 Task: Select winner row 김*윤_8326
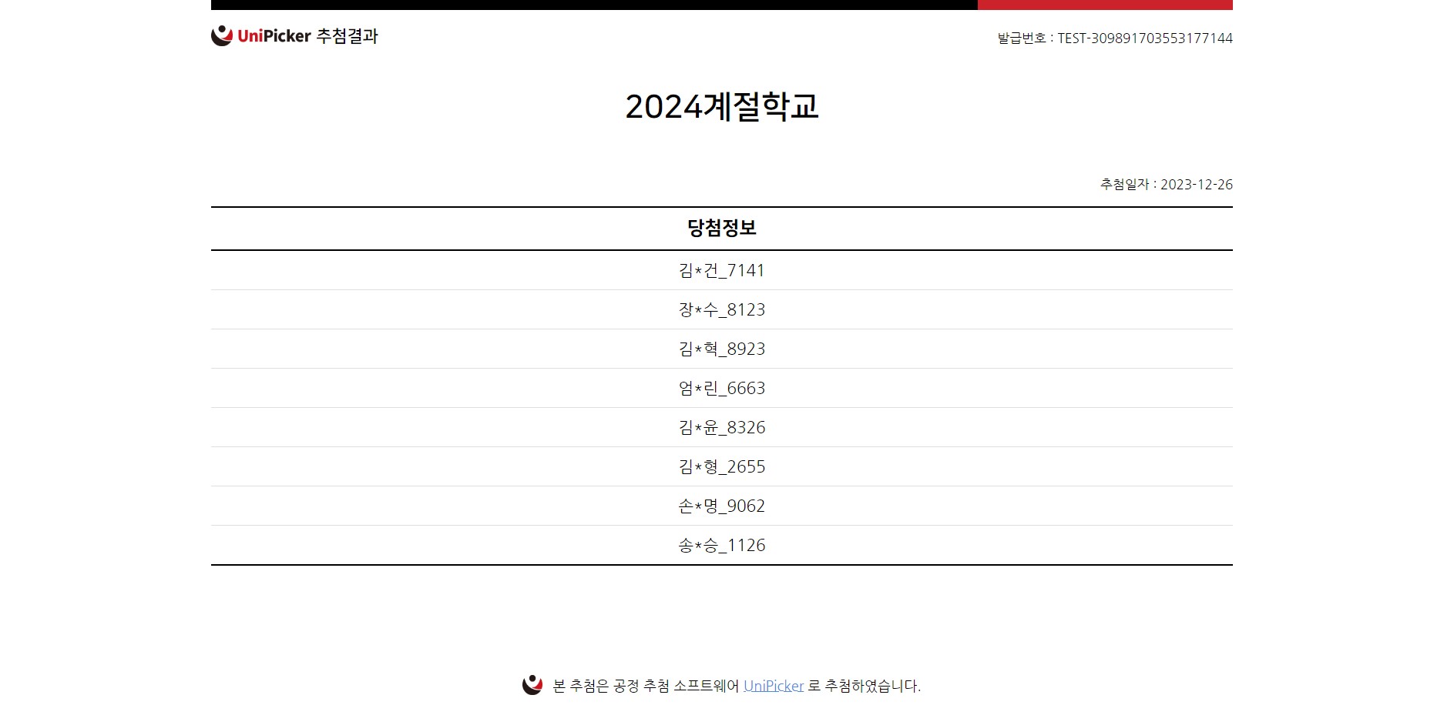(721, 428)
